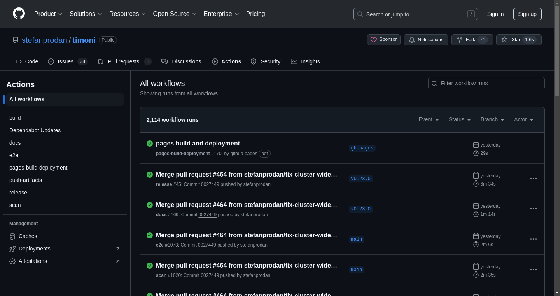Click the repository icon beside stefanprodan
This screenshot has width=560, height=296.
pyautogui.click(x=16, y=40)
